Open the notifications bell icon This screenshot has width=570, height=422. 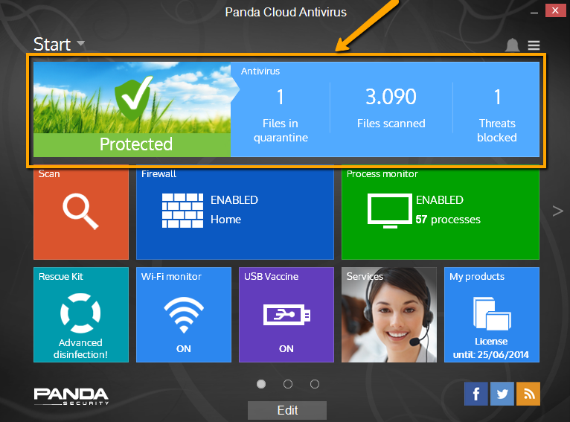coord(512,45)
